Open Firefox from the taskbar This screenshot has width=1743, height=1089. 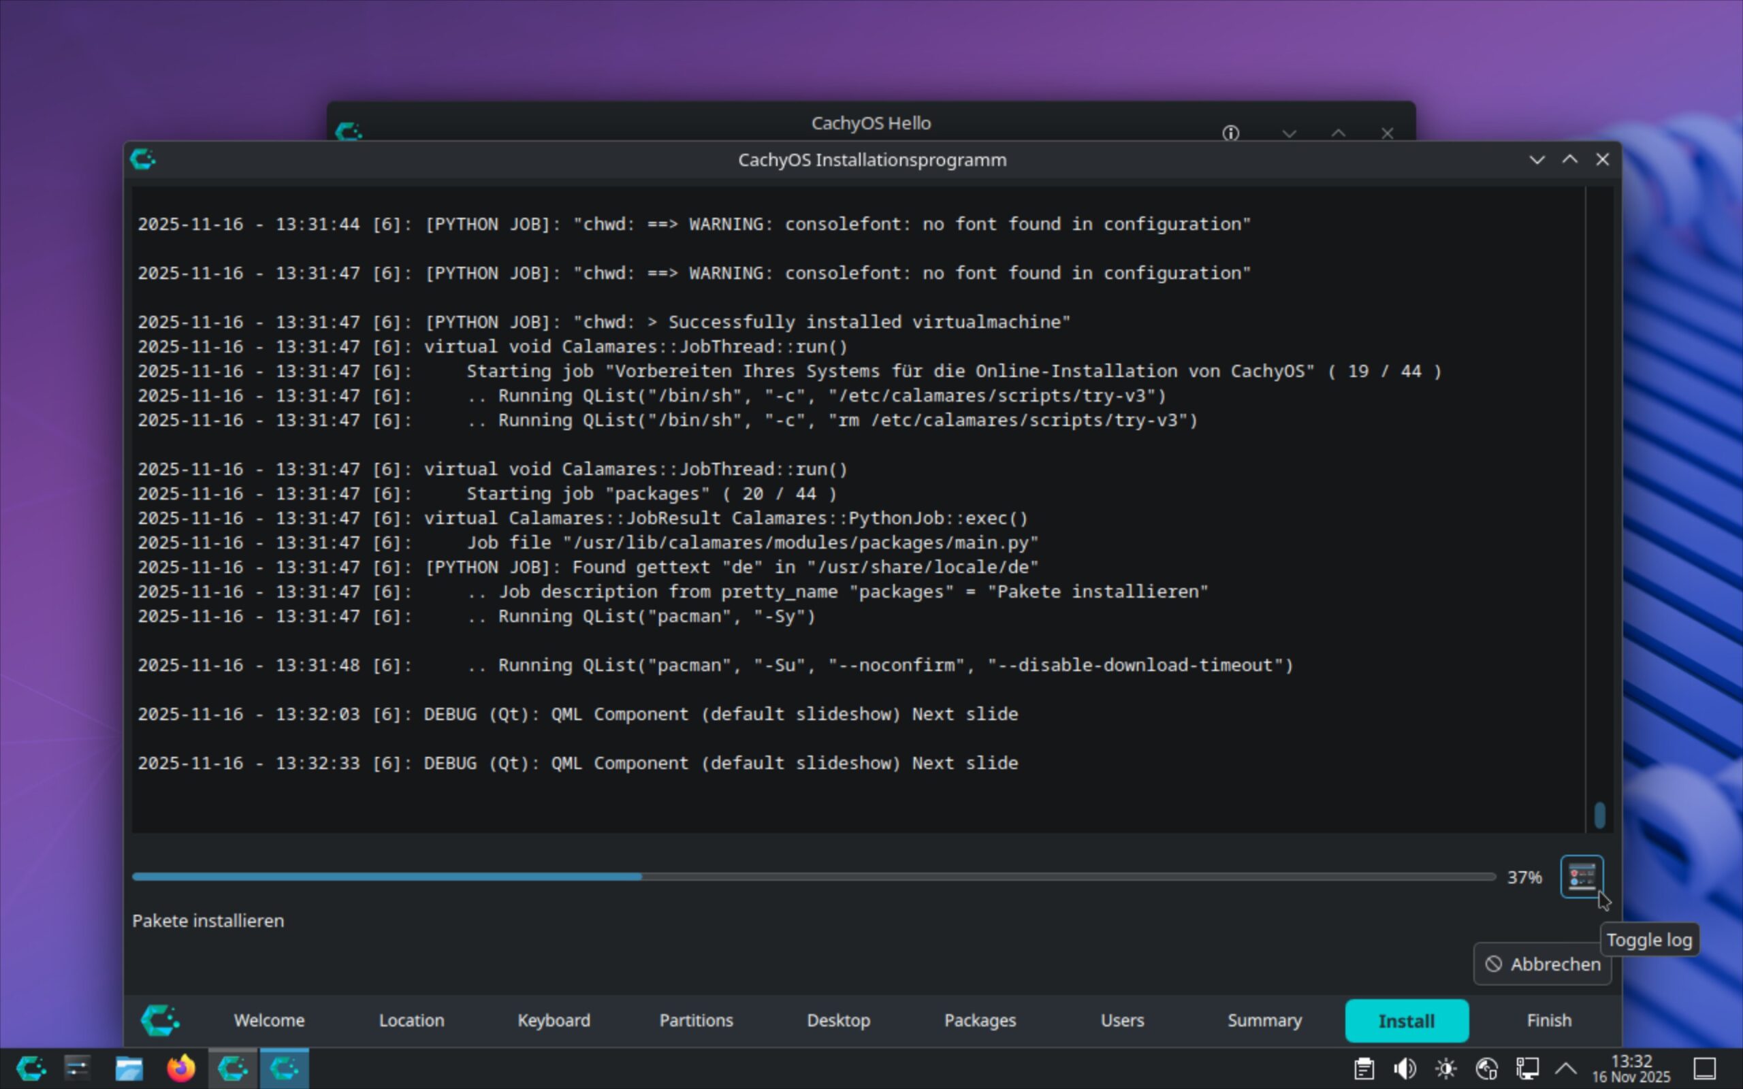(181, 1068)
